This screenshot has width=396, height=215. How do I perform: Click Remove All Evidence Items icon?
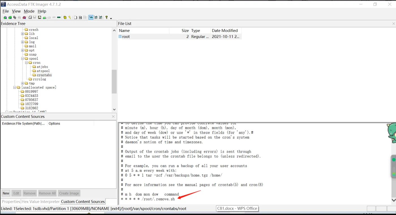pyautogui.click(x=24, y=17)
